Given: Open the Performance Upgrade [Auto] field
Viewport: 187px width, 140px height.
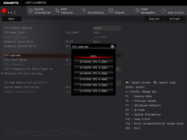Looking at the screenshot, I should tap(107, 28).
